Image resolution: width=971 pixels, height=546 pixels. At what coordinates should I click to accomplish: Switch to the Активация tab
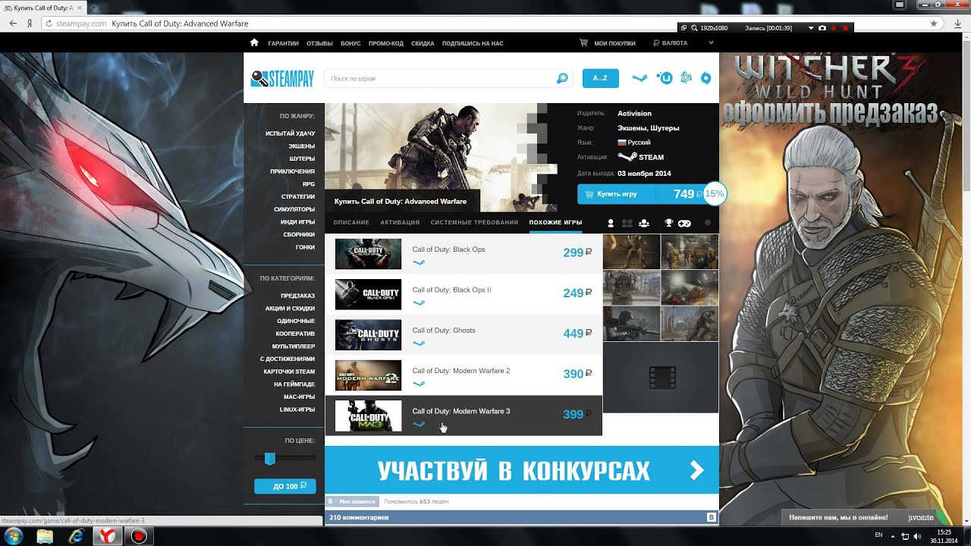pyautogui.click(x=400, y=222)
